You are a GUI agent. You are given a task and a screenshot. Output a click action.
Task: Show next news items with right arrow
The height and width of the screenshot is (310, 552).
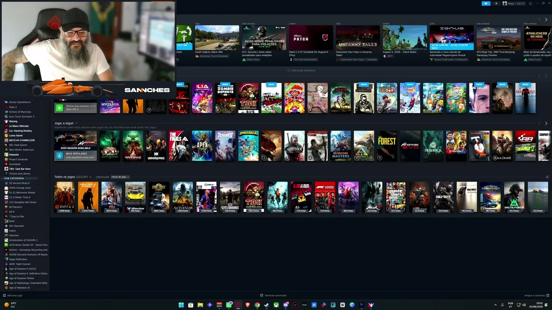point(546,20)
